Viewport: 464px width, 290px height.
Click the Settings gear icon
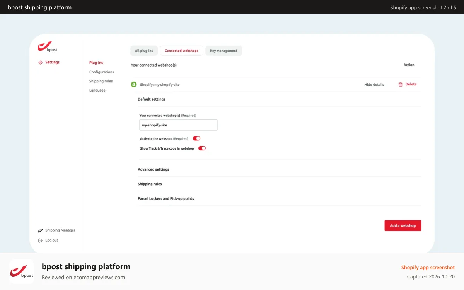coord(40,62)
